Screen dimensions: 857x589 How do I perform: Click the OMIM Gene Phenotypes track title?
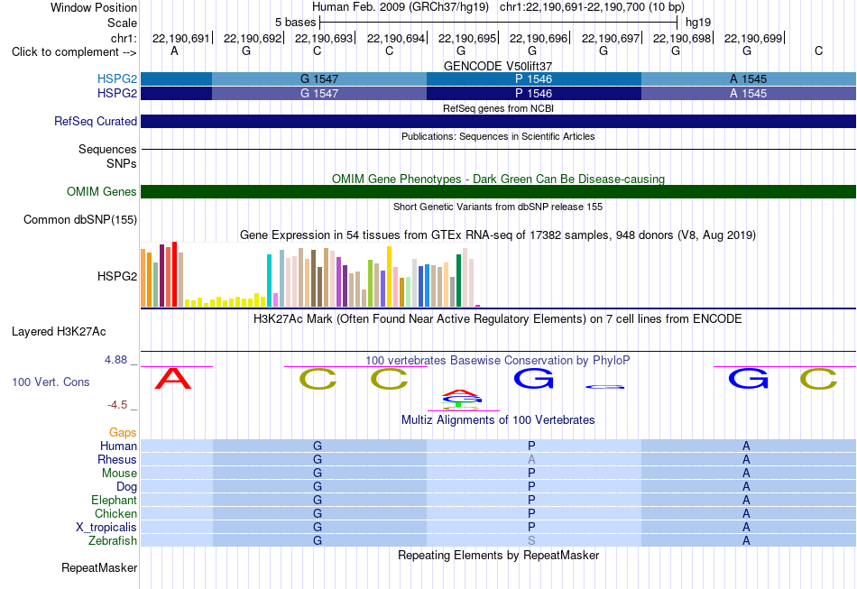(x=498, y=179)
